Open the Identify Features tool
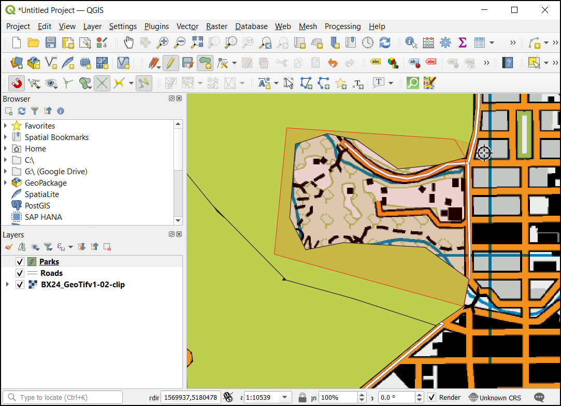561x406 pixels. point(411,43)
